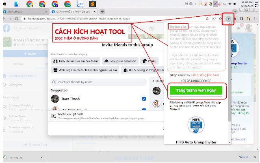Reload the current page
Viewport: 260px width, 163px height.
(x=16, y=19)
